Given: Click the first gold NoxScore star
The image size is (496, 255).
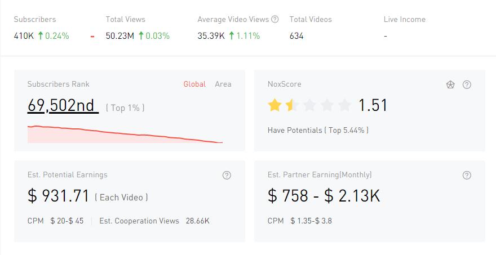Looking at the screenshot, I should pyautogui.click(x=274, y=105).
